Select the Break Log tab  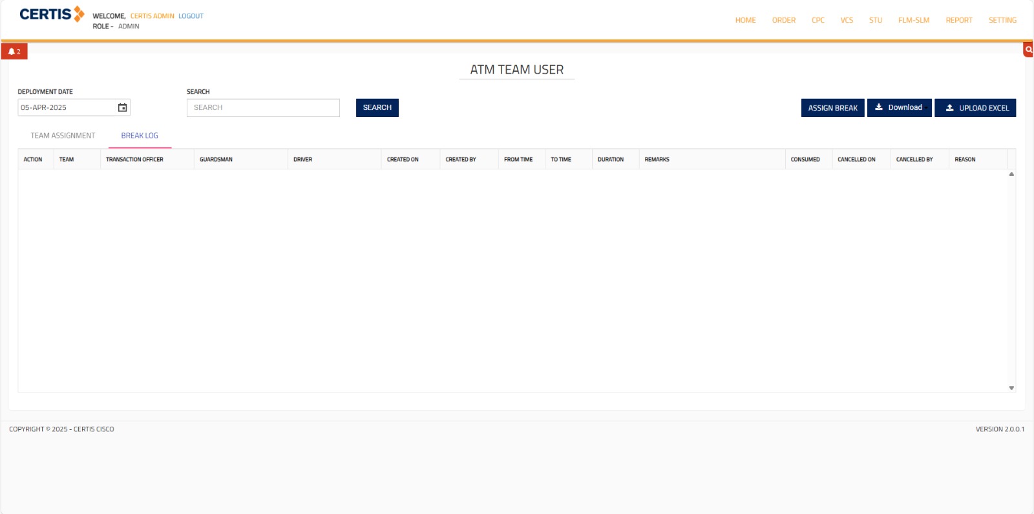(140, 136)
